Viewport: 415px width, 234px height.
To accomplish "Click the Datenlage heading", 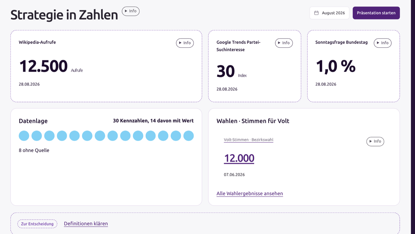I will coord(33,121).
